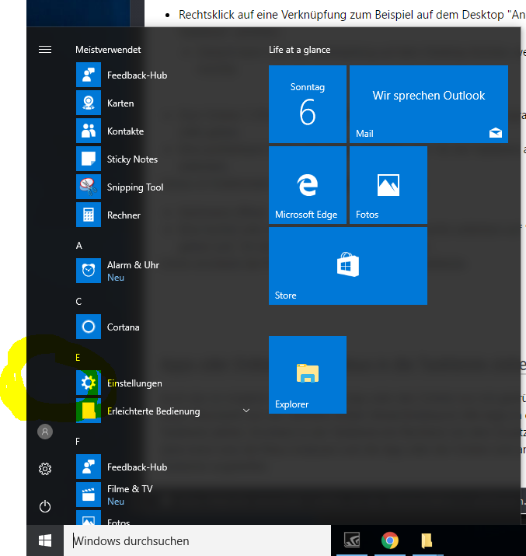This screenshot has height=556, width=526.
Task: Launch the Cortana app icon
Action: tap(89, 327)
